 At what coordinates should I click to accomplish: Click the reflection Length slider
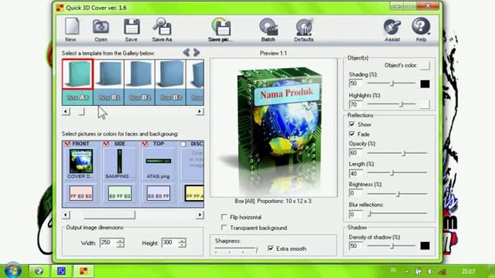(397, 173)
